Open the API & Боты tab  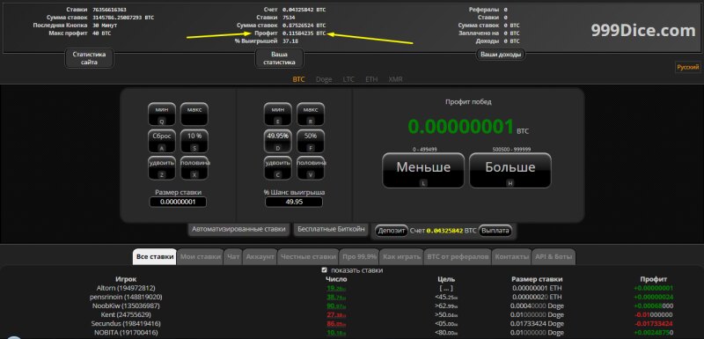(554, 257)
